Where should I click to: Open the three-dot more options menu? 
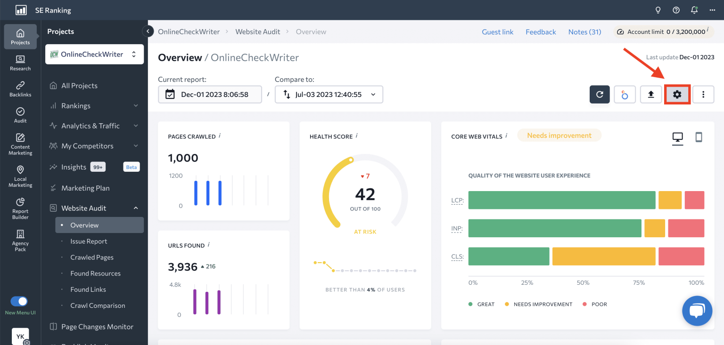[x=703, y=95]
